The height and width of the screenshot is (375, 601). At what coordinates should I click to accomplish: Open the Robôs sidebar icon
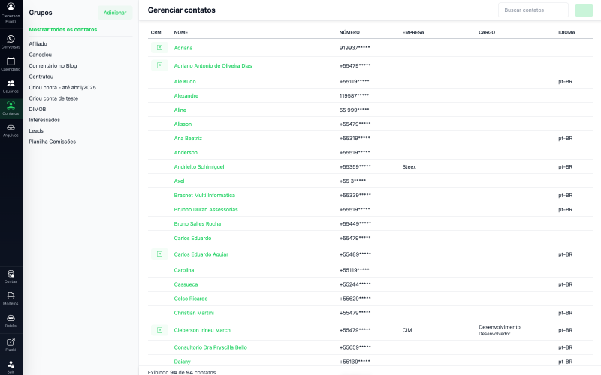pos(11,319)
